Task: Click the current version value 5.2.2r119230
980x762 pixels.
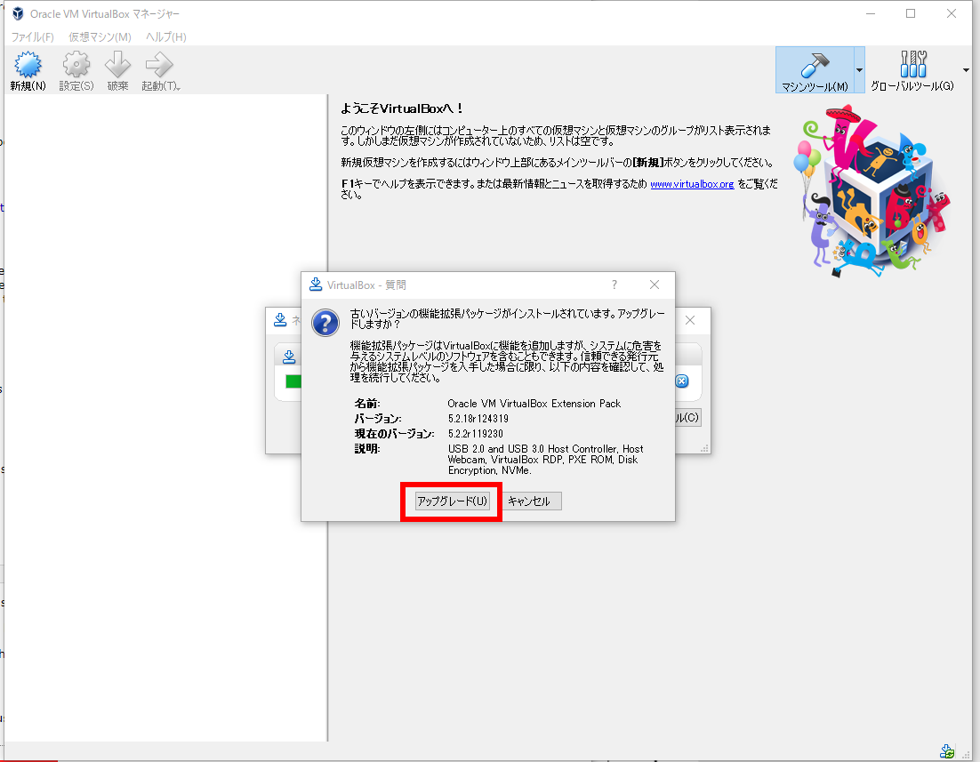Action: [476, 434]
